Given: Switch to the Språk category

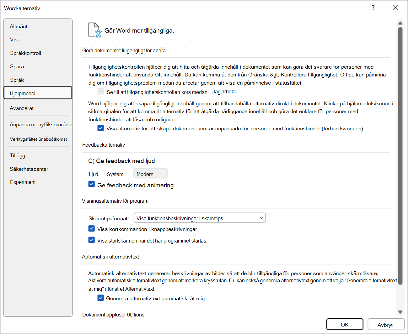Looking at the screenshot, I should (17, 80).
